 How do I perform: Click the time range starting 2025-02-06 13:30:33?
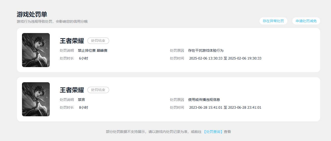point(225,58)
